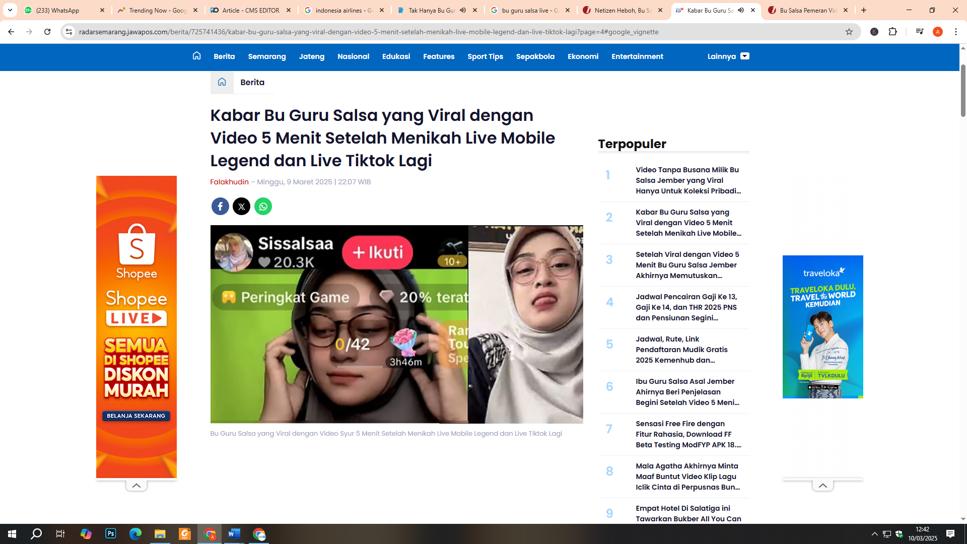Expand hidden icons in the system tray
This screenshot has width=967, height=544.
point(874,533)
